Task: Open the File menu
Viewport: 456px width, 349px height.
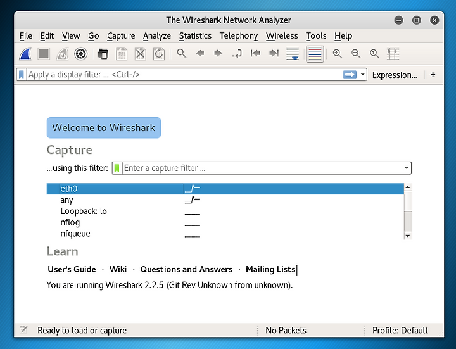Action: pyautogui.click(x=26, y=35)
